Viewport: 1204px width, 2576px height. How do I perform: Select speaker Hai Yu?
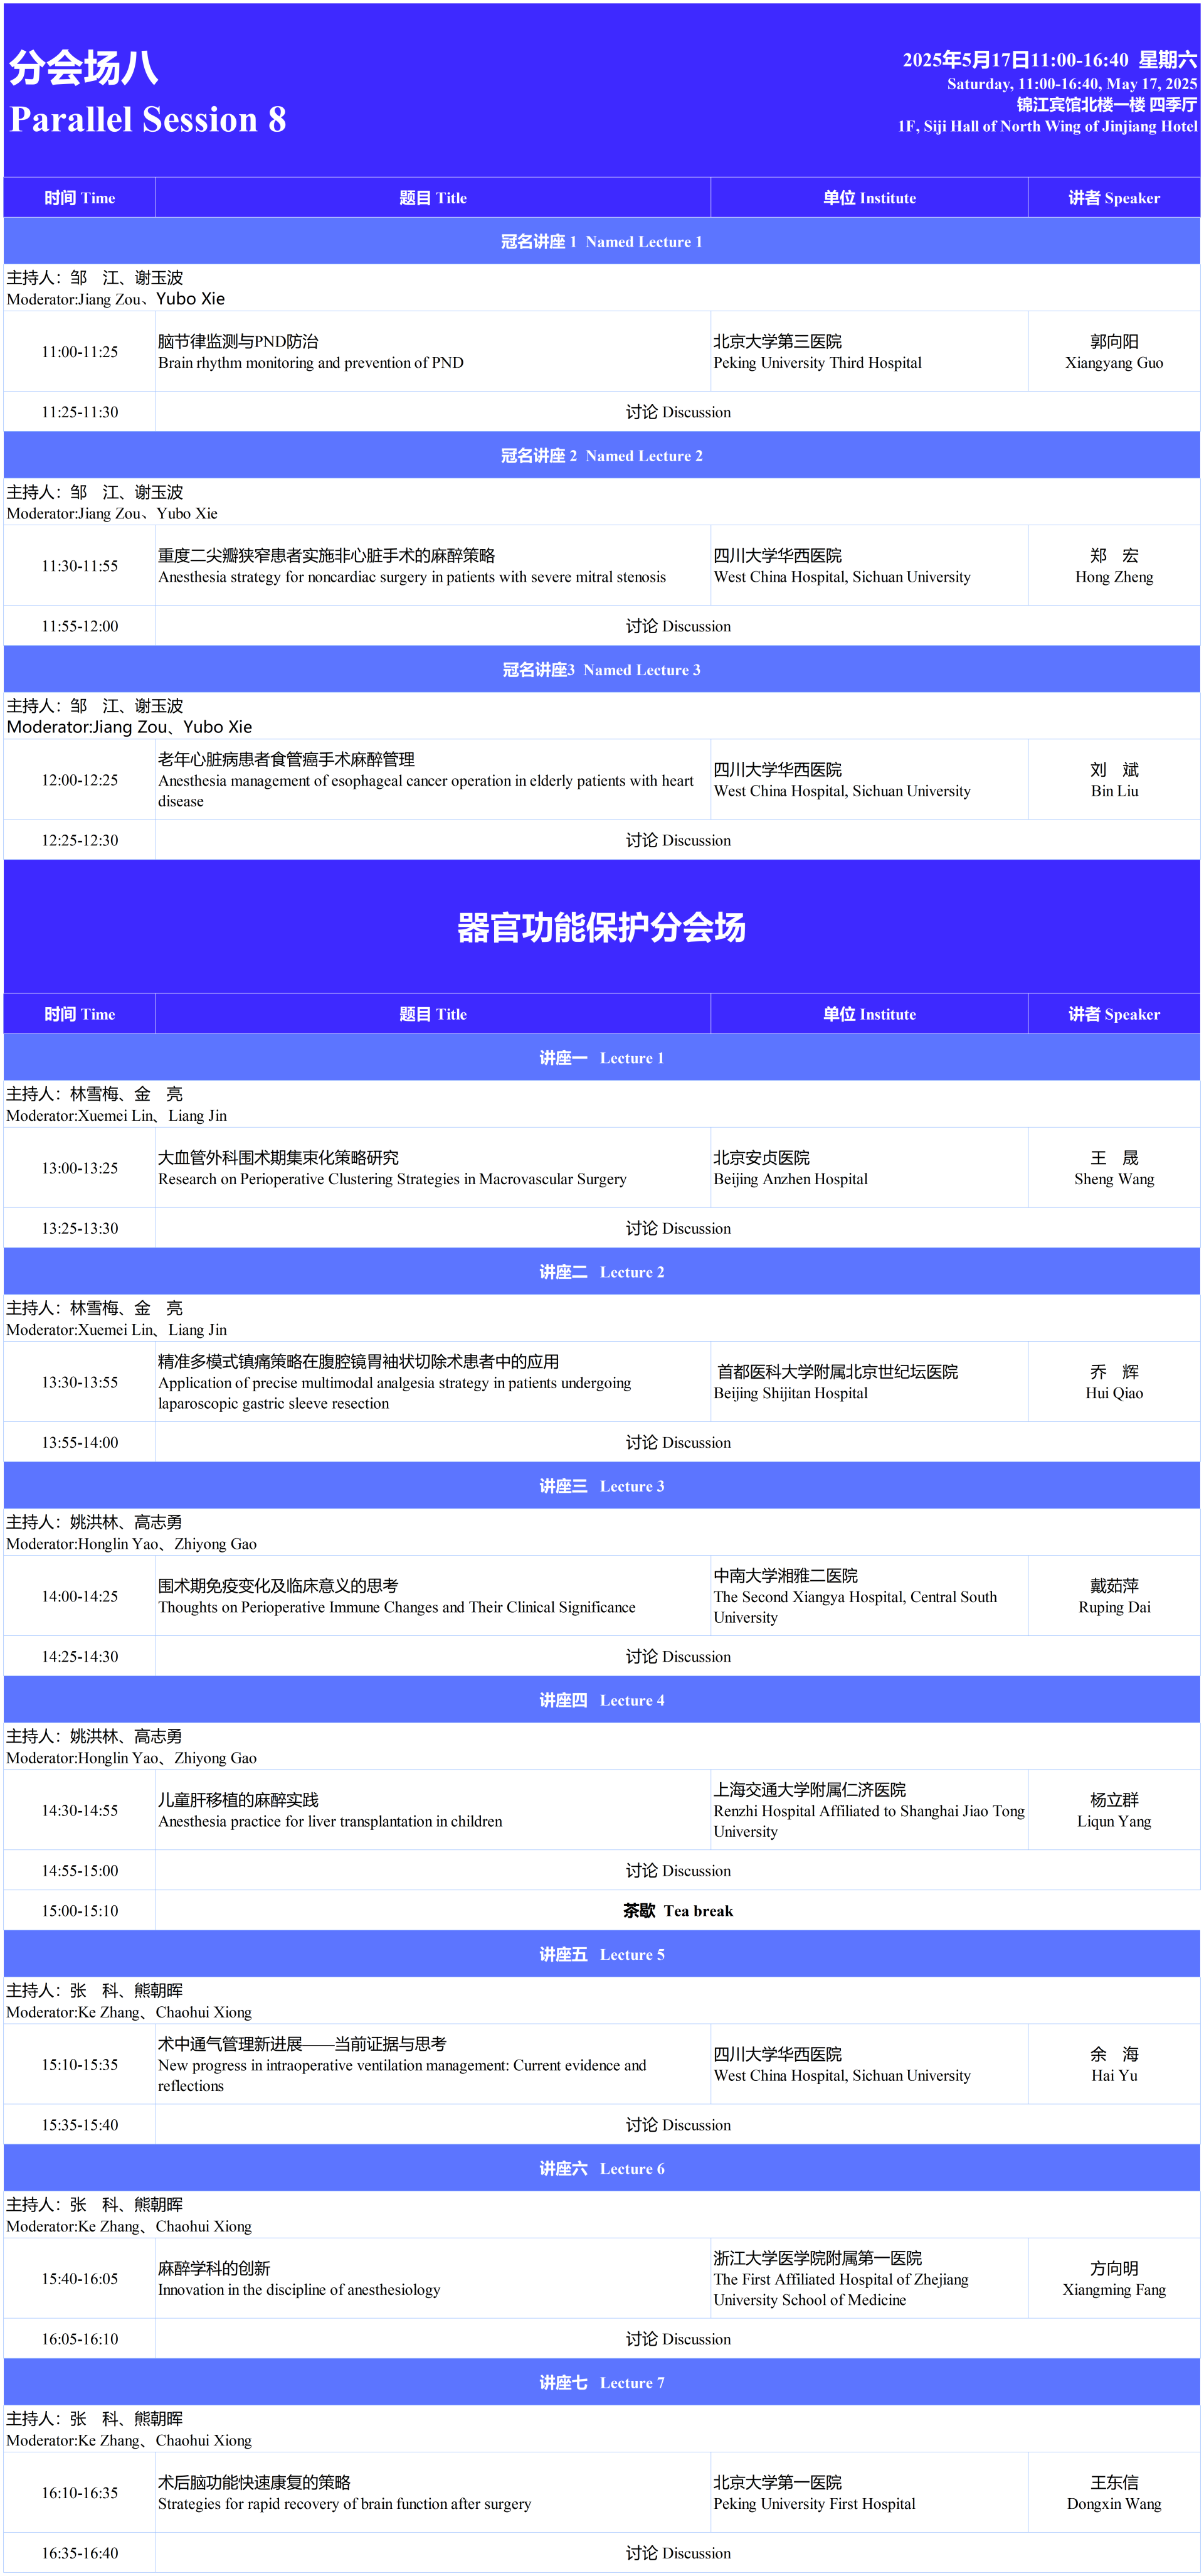click(1114, 2064)
